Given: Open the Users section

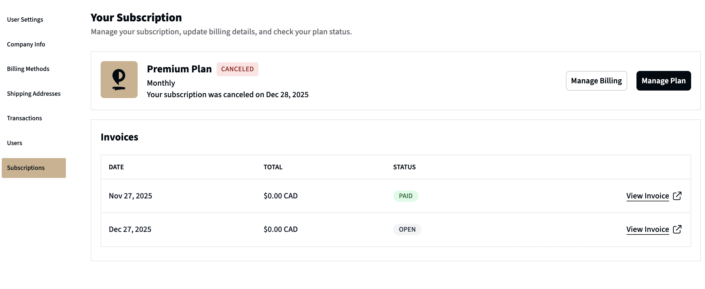Looking at the screenshot, I should pos(14,143).
